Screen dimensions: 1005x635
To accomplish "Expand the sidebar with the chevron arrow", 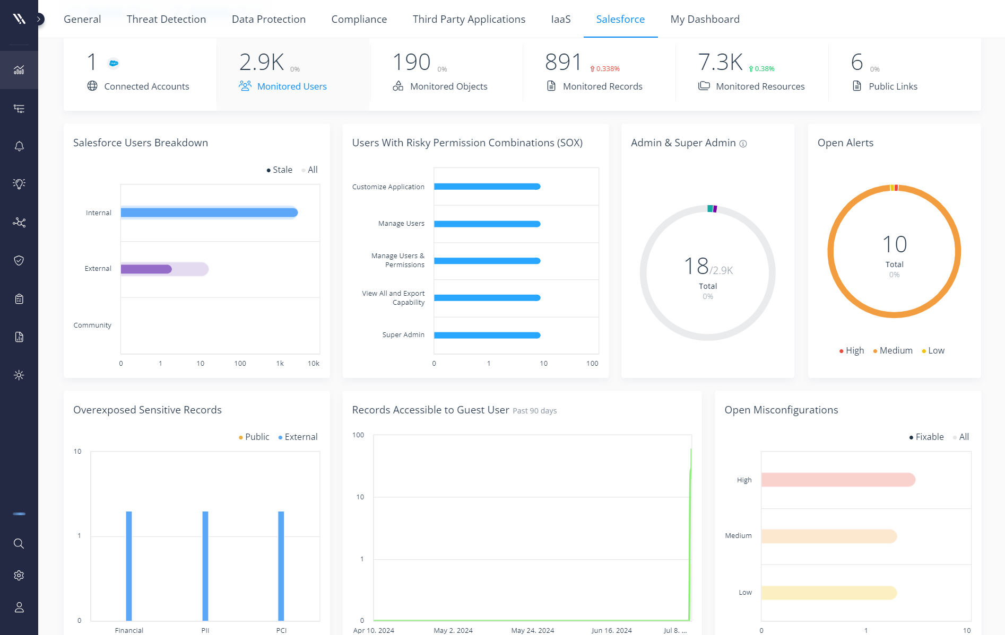I will click(39, 19).
